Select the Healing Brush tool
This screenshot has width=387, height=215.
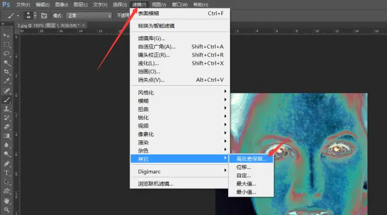click(x=6, y=91)
